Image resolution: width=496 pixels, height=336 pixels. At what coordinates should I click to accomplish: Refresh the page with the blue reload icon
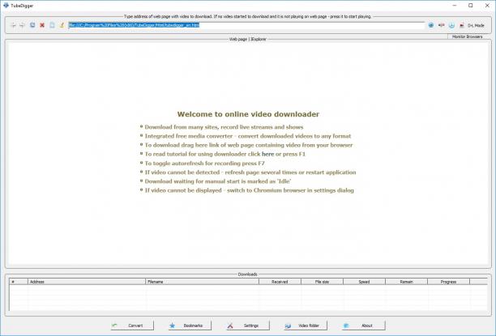(x=32, y=25)
